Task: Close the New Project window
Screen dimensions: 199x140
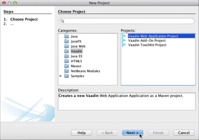Action: [x=4, y=3]
